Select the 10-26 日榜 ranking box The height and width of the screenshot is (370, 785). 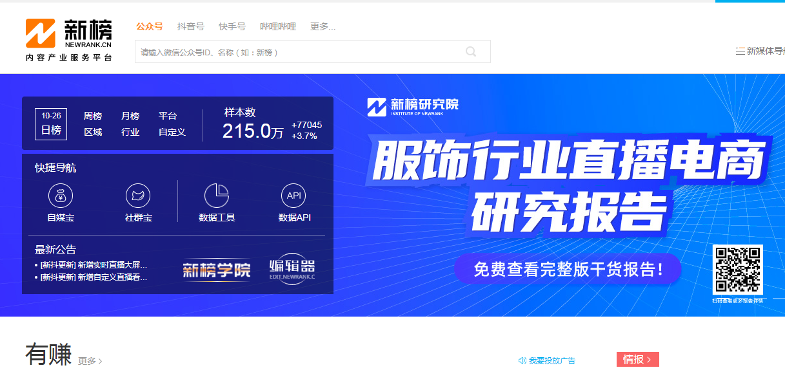[x=51, y=124]
